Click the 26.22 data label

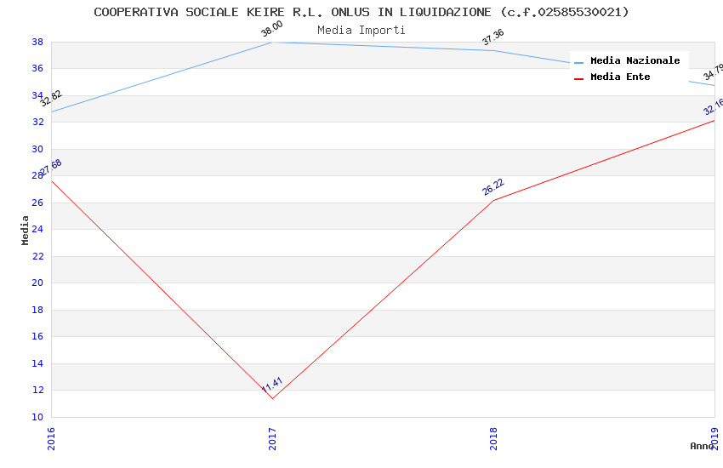[x=493, y=187]
